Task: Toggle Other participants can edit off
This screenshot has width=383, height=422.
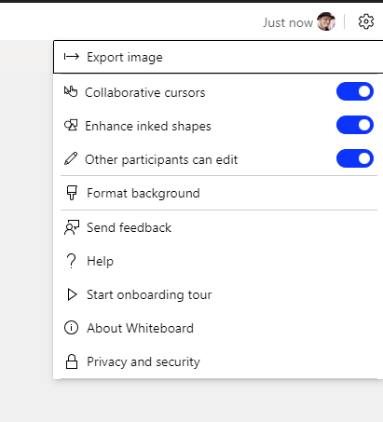Action: (x=355, y=158)
